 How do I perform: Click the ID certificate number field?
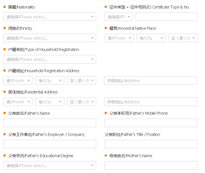pyautogui.click(x=166, y=17)
